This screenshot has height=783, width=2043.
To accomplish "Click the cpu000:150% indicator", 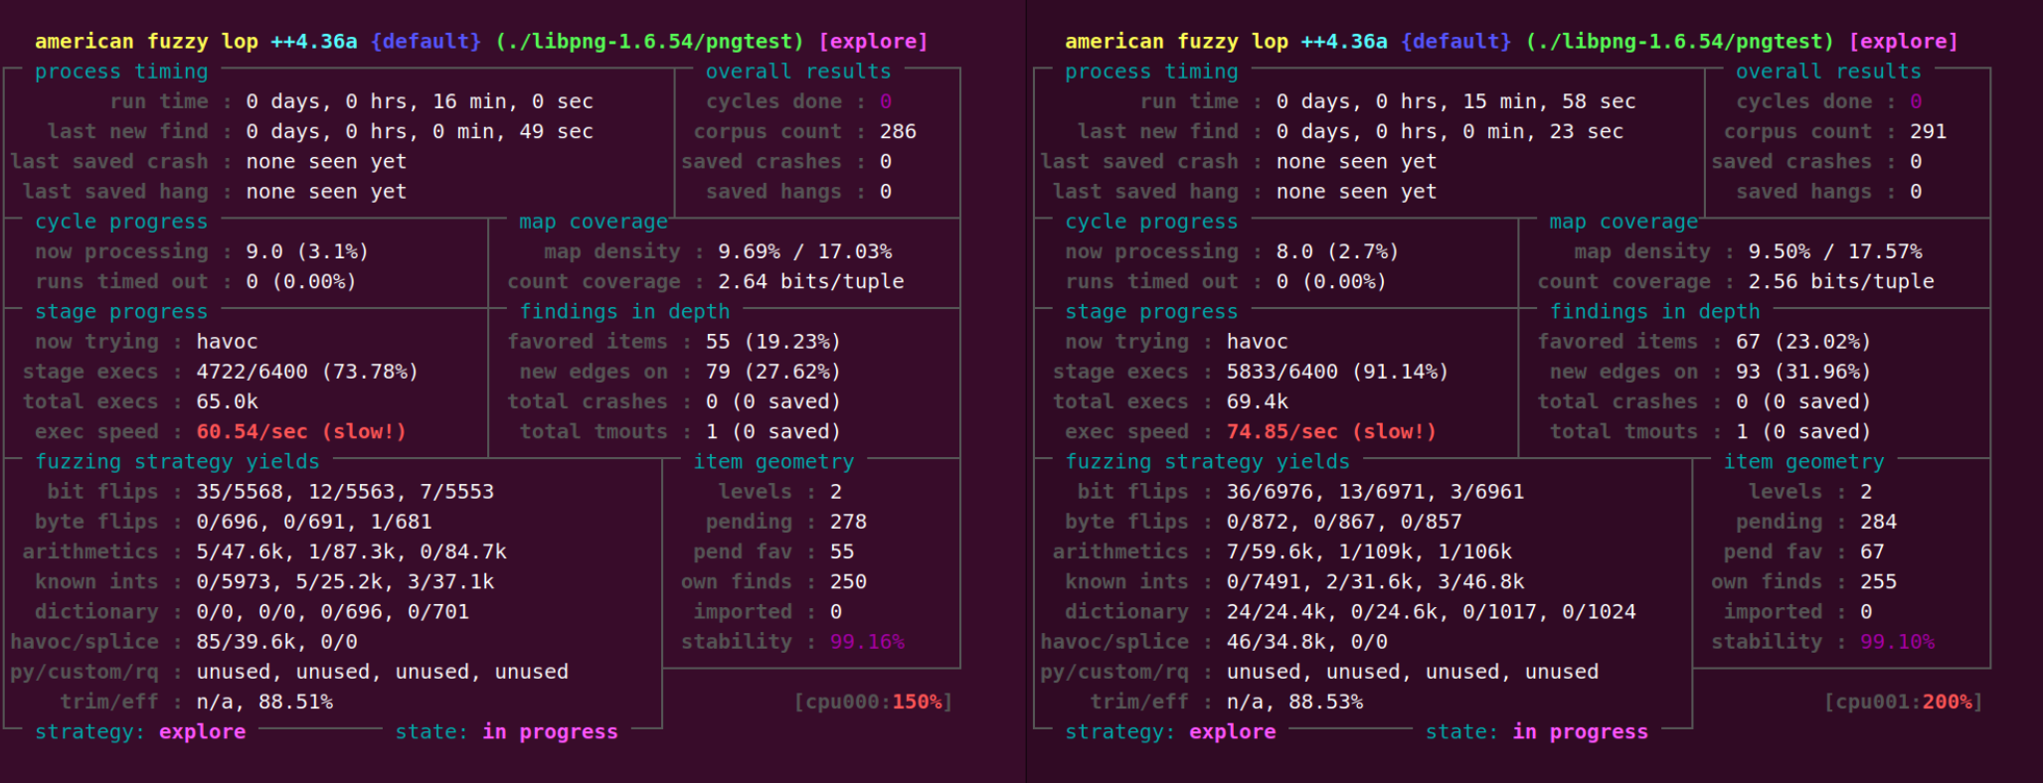I will [x=873, y=702].
